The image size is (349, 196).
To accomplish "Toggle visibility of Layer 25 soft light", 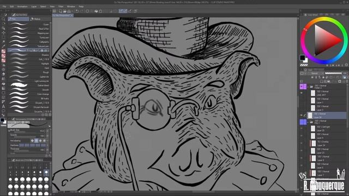I will pos(302,128).
